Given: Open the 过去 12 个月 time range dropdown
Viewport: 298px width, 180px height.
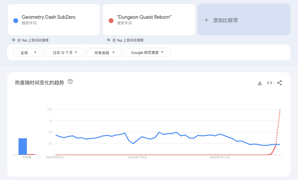Looking at the screenshot, I should point(65,52).
